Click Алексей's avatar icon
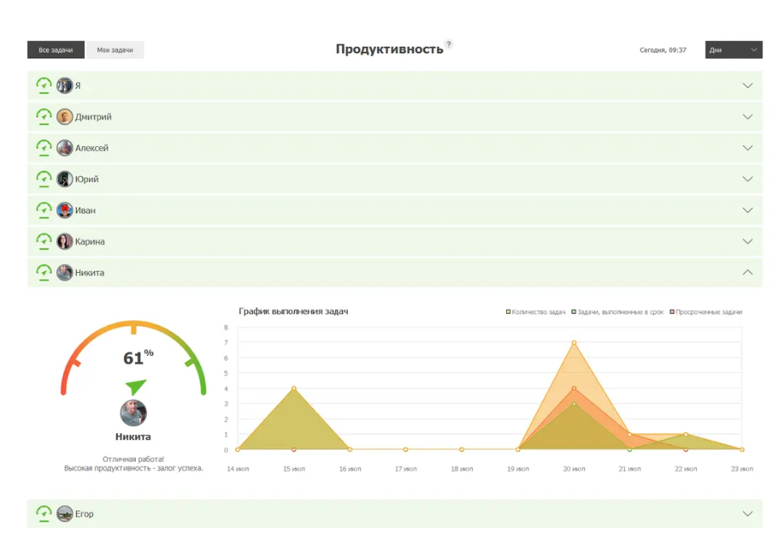The height and width of the screenshot is (540, 776). pyautogui.click(x=65, y=149)
